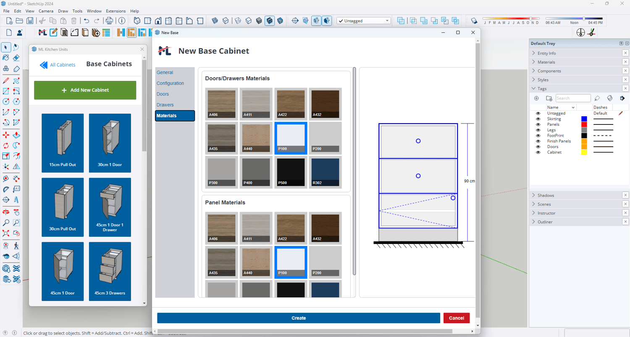Click the Add Tag plus icon
This screenshot has width=630, height=337.
[536, 98]
